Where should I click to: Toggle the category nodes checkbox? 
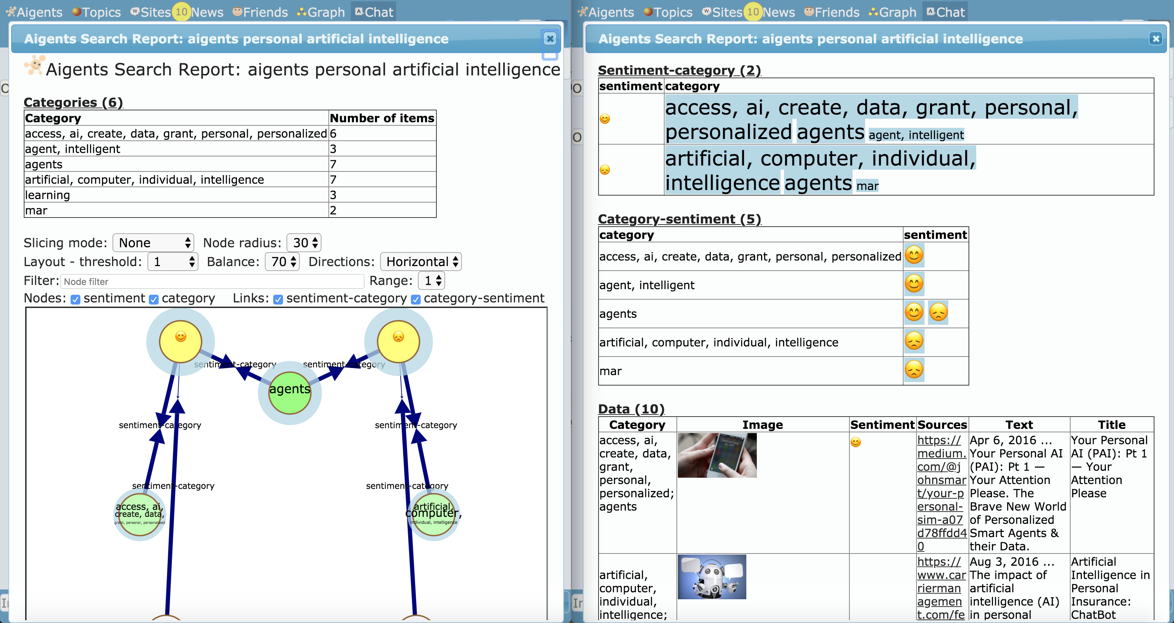coord(154,299)
